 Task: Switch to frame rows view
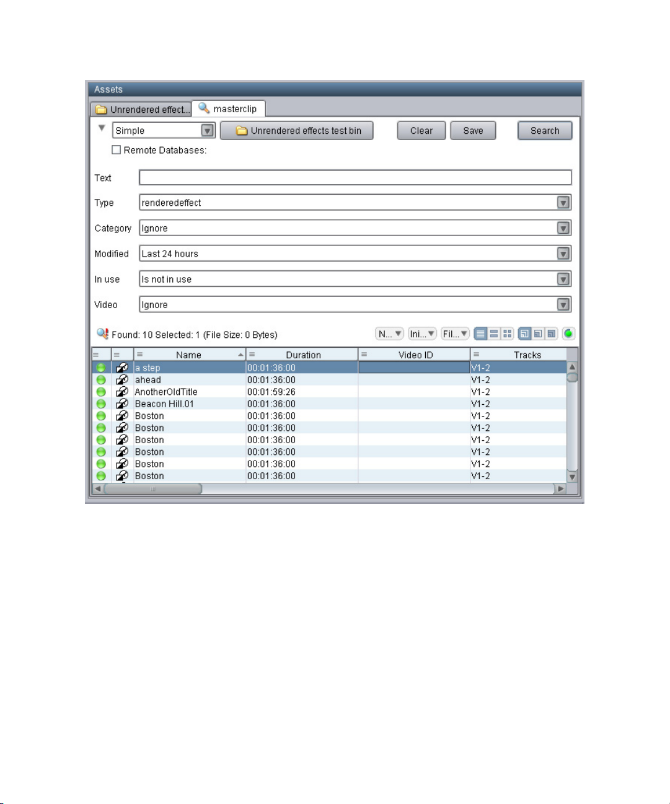pyautogui.click(x=494, y=334)
